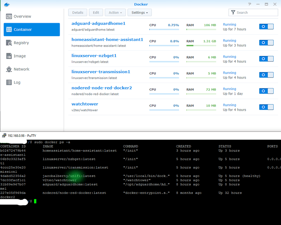Click 'CONTAINER ID' column header in PuTTY
Image resolution: width=281 pixels, height=225 pixels.
(x=13, y=146)
